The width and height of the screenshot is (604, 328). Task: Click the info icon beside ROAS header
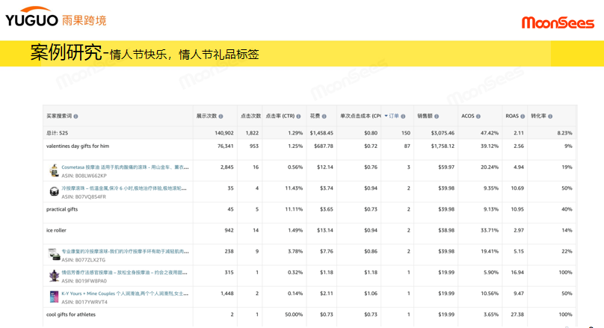[x=523, y=117]
